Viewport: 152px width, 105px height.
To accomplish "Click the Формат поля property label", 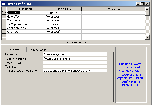I will coord(14,63).
